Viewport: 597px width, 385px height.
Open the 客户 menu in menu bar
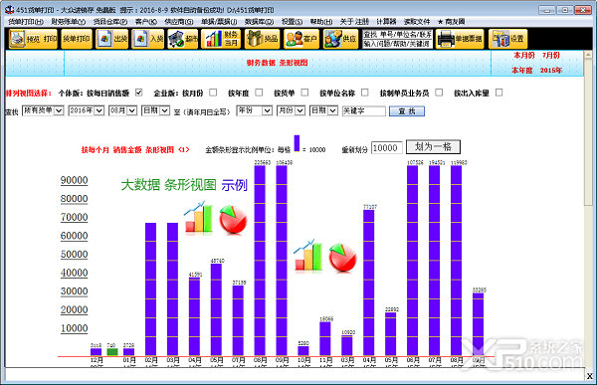tap(146, 22)
